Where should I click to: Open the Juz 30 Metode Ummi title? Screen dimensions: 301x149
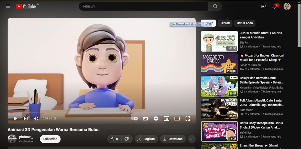coord(261,35)
